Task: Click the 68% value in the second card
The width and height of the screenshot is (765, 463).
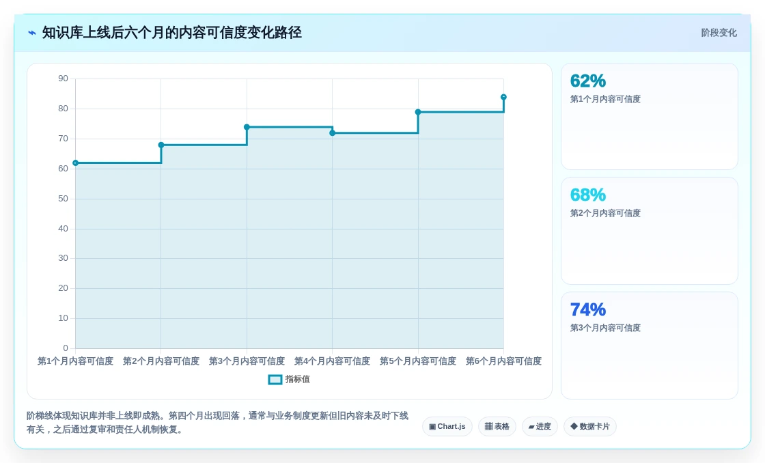Action: 588,195
